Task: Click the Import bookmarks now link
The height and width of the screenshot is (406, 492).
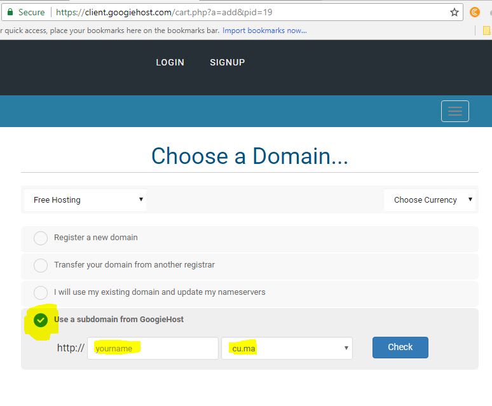Action: (x=264, y=30)
